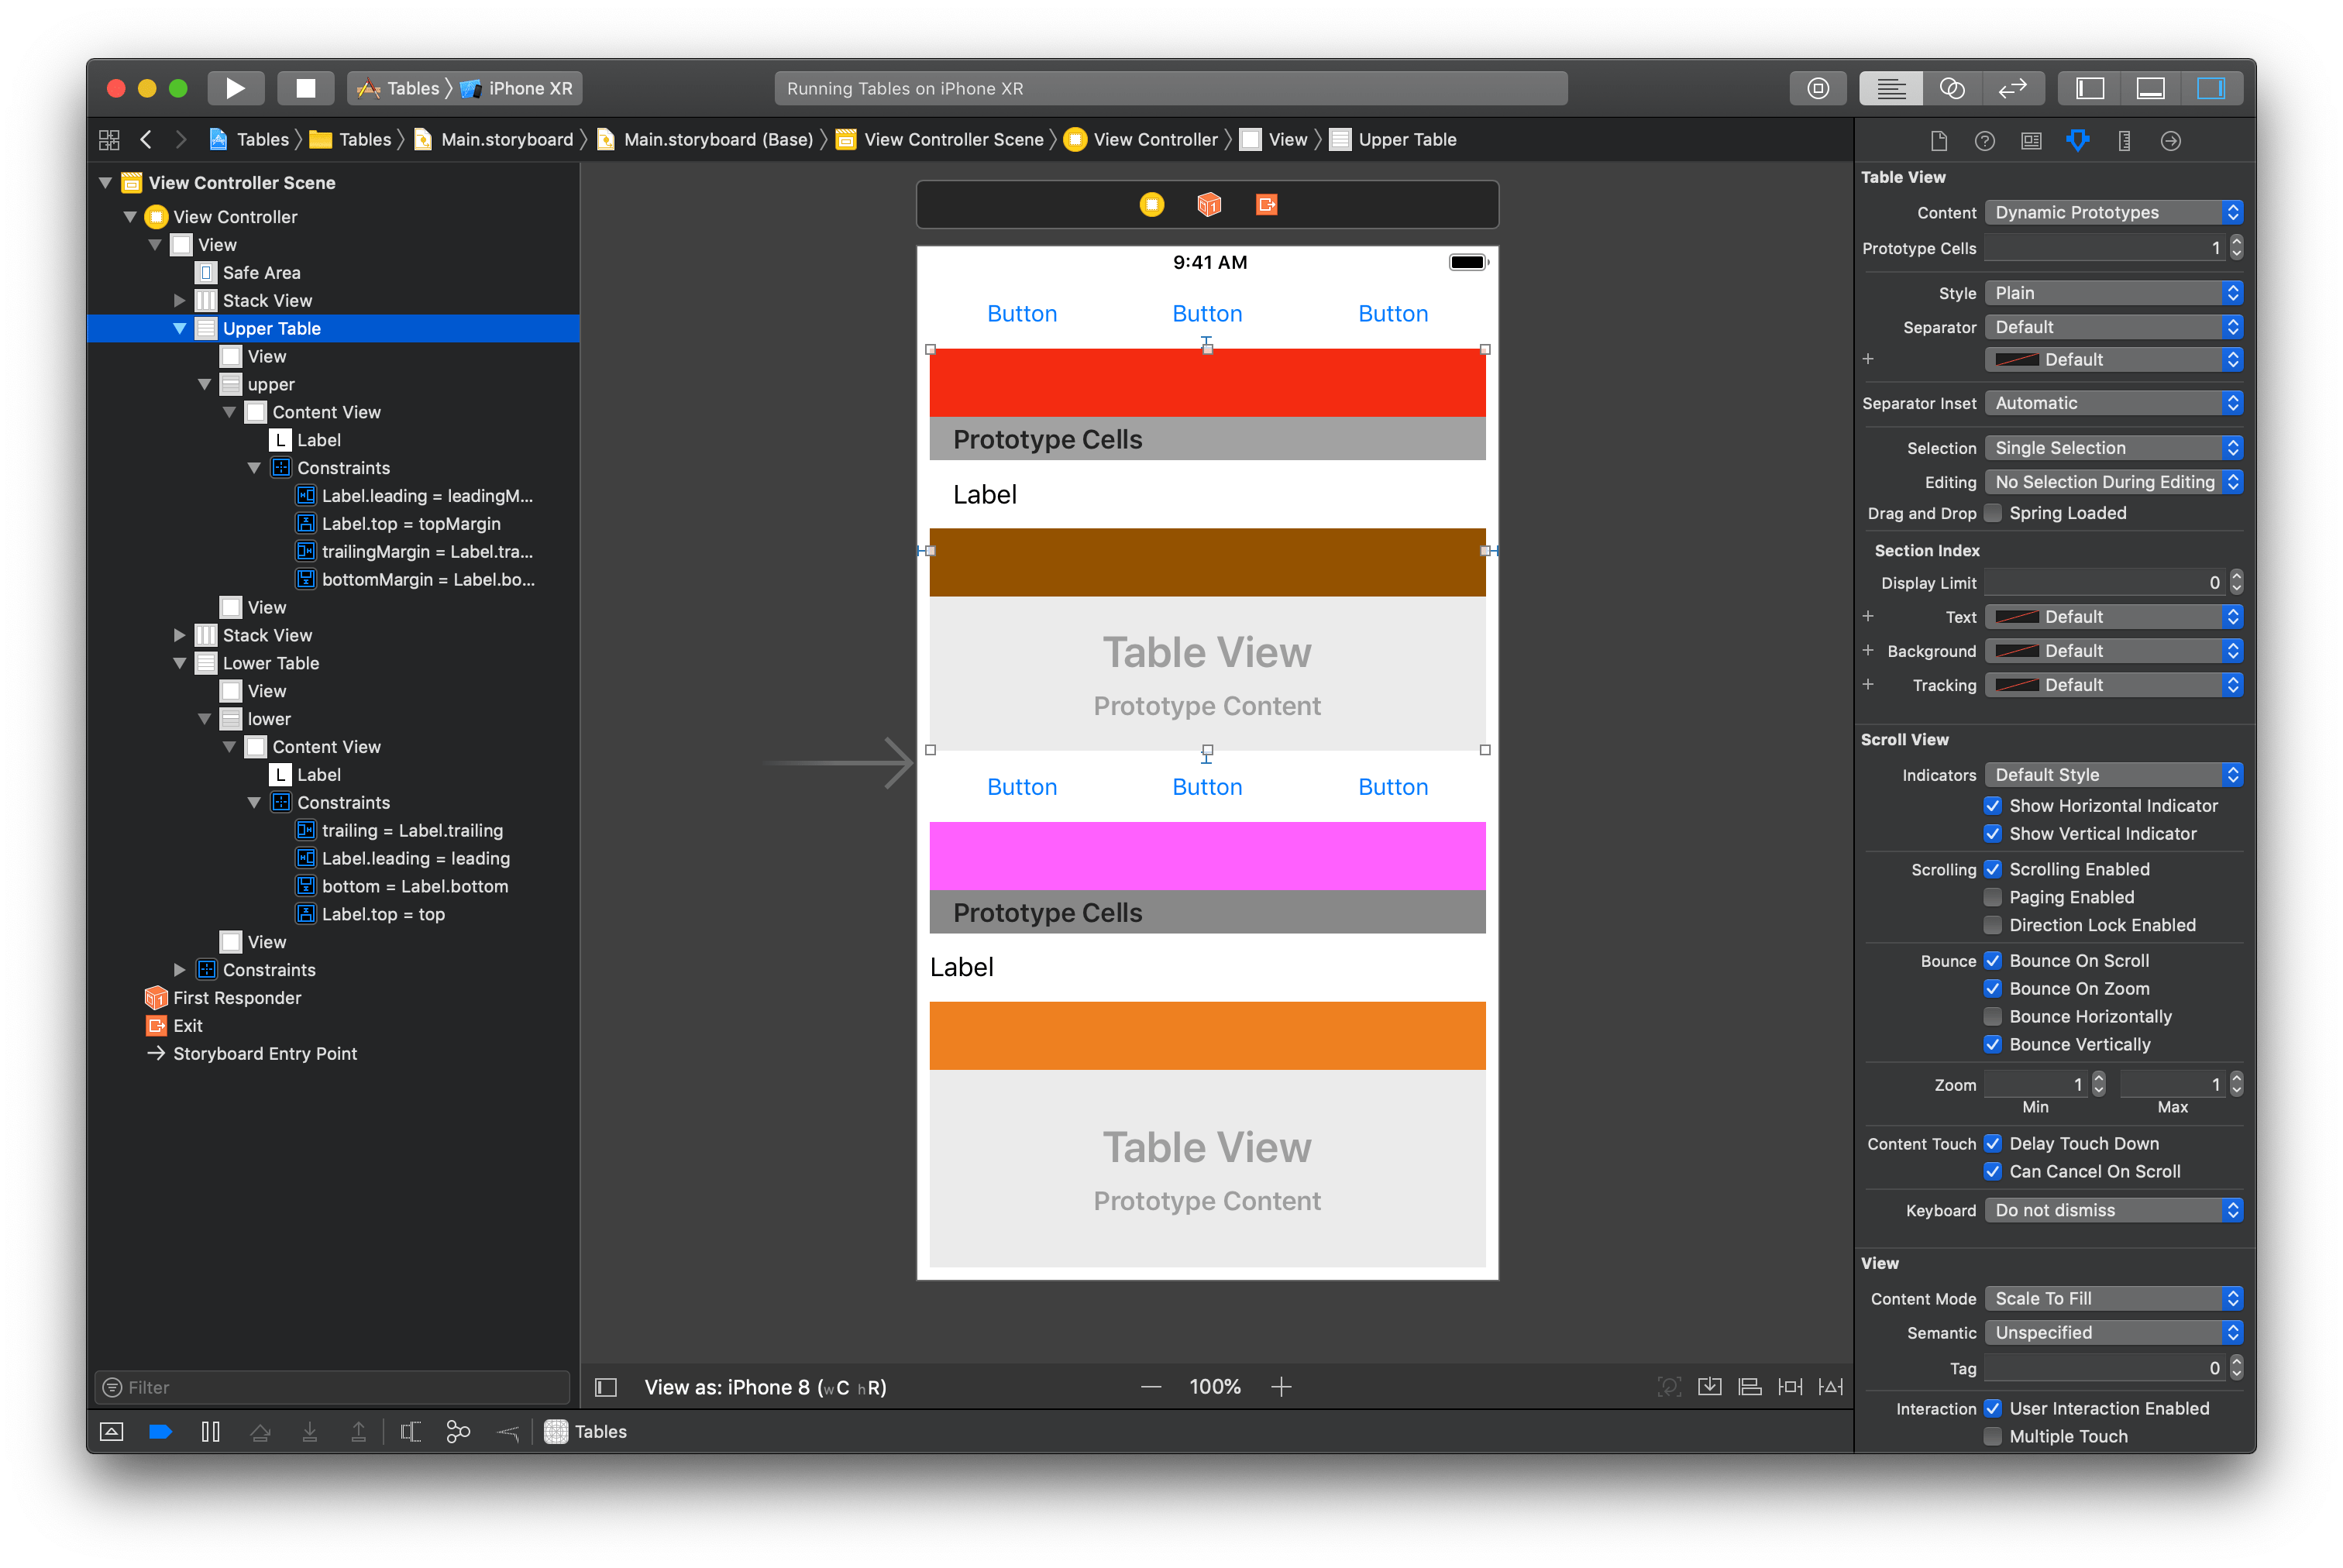Click the Embed In stack icon
This screenshot has height=1568, width=2343.
pos(1710,1387)
